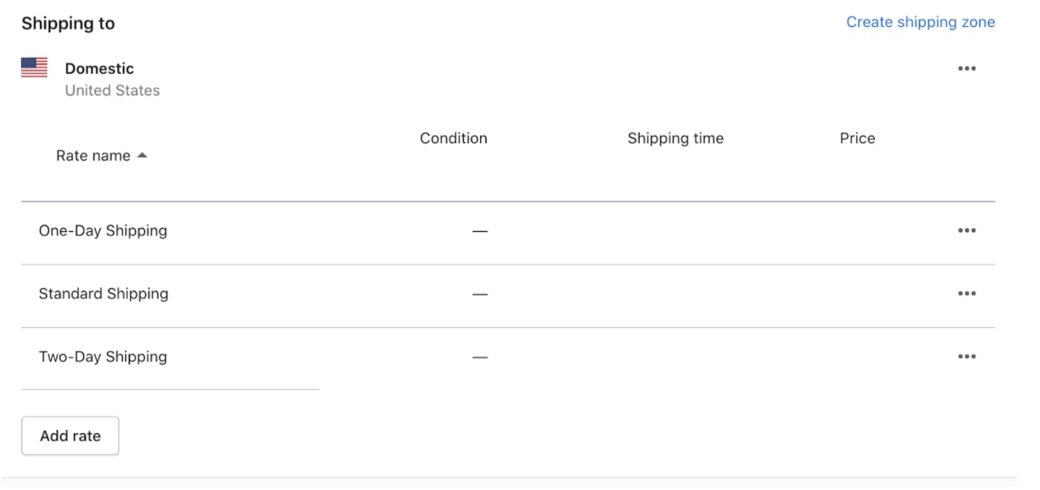
Task: Select the Two-Day Shipping rate row
Action: coord(103,356)
